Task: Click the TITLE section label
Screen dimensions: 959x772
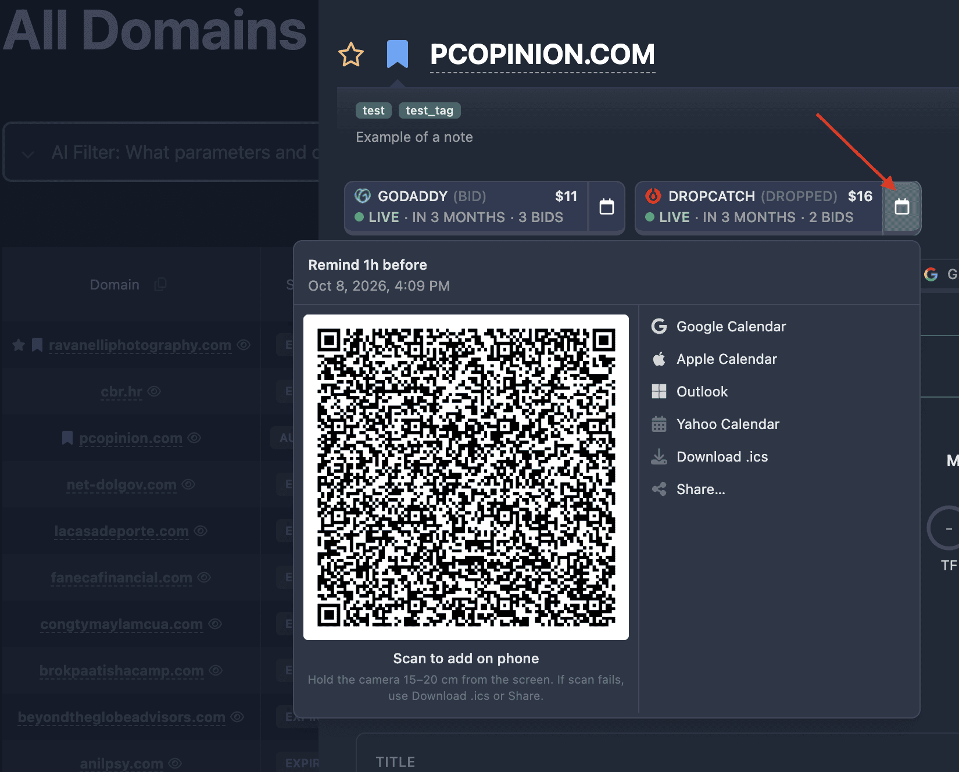Action: coord(395,762)
